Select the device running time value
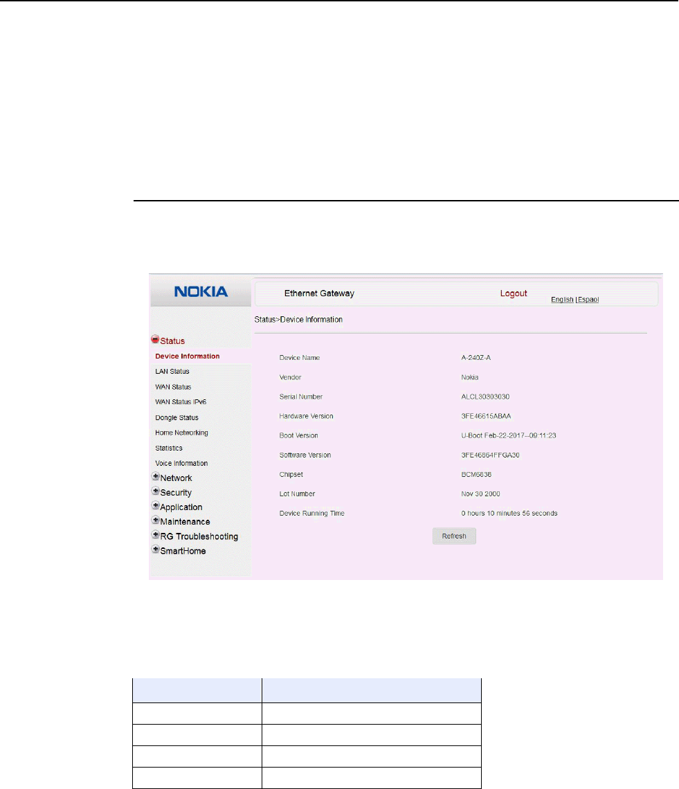 (x=509, y=514)
